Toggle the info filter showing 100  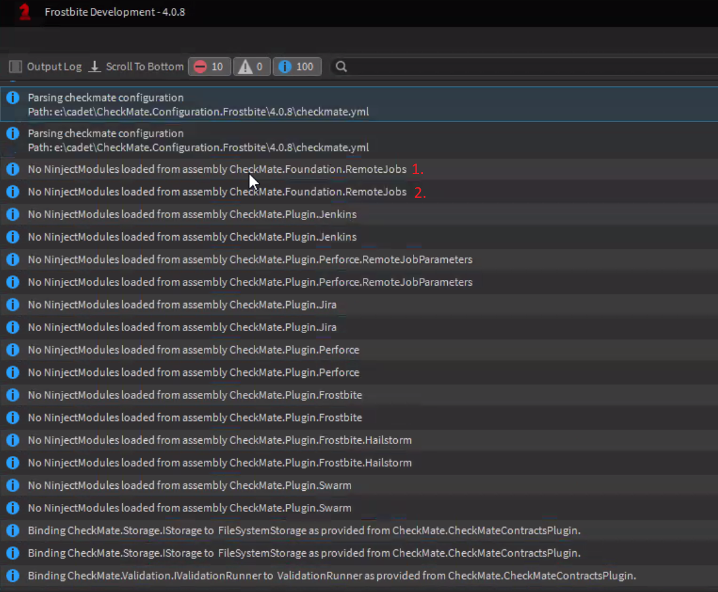tap(297, 67)
